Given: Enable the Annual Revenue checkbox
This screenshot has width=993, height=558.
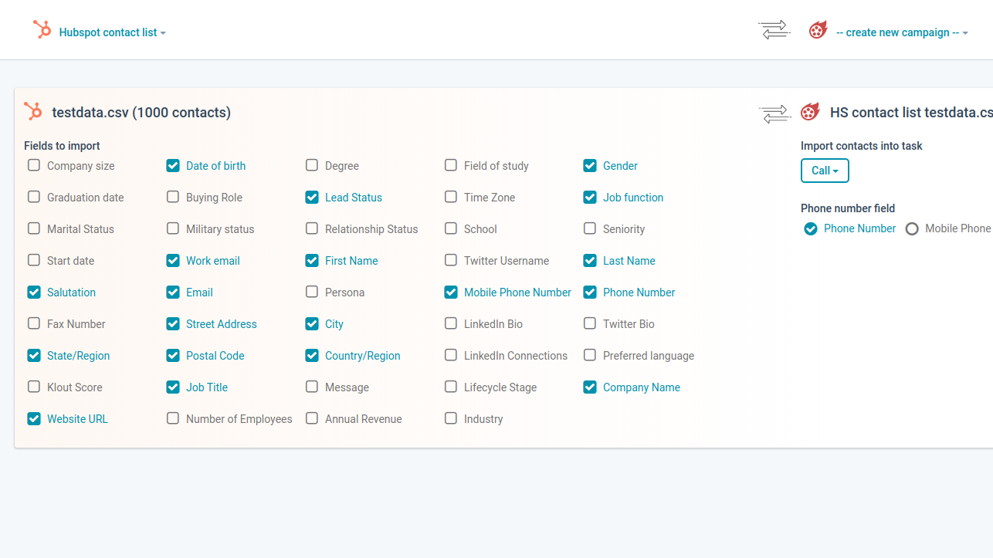Looking at the screenshot, I should [312, 418].
